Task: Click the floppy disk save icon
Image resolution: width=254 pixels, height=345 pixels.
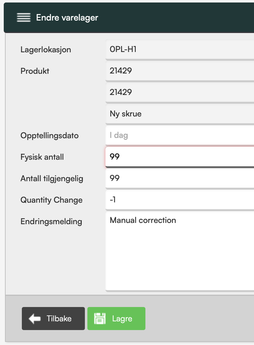Action: click(x=100, y=318)
